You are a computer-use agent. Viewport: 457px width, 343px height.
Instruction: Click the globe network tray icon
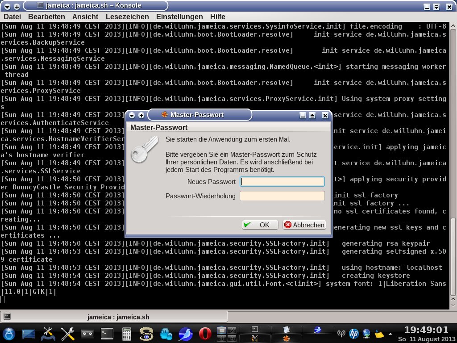[x=366, y=333]
